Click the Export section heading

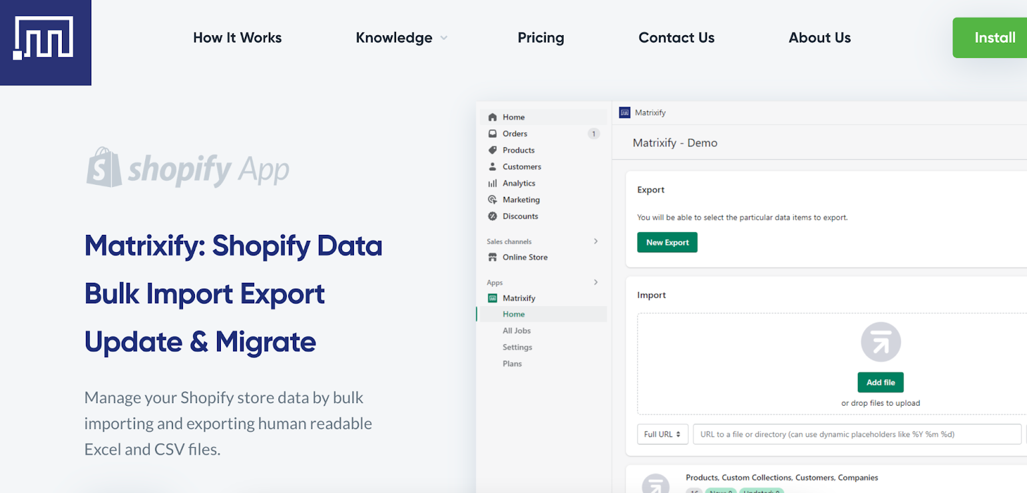point(651,190)
